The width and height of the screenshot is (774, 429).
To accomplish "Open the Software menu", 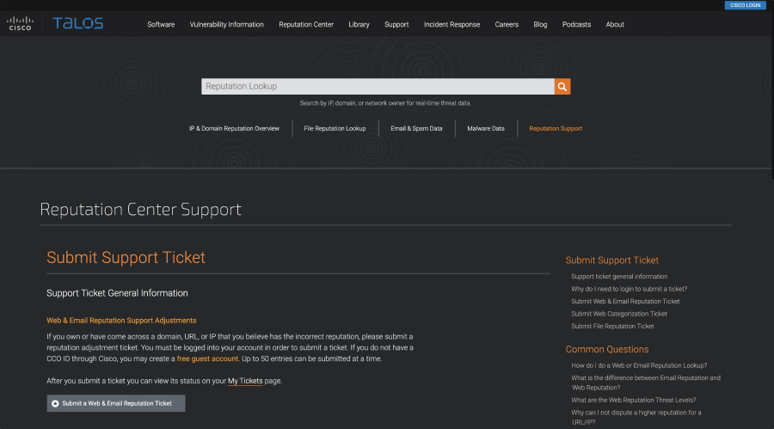I will (161, 24).
